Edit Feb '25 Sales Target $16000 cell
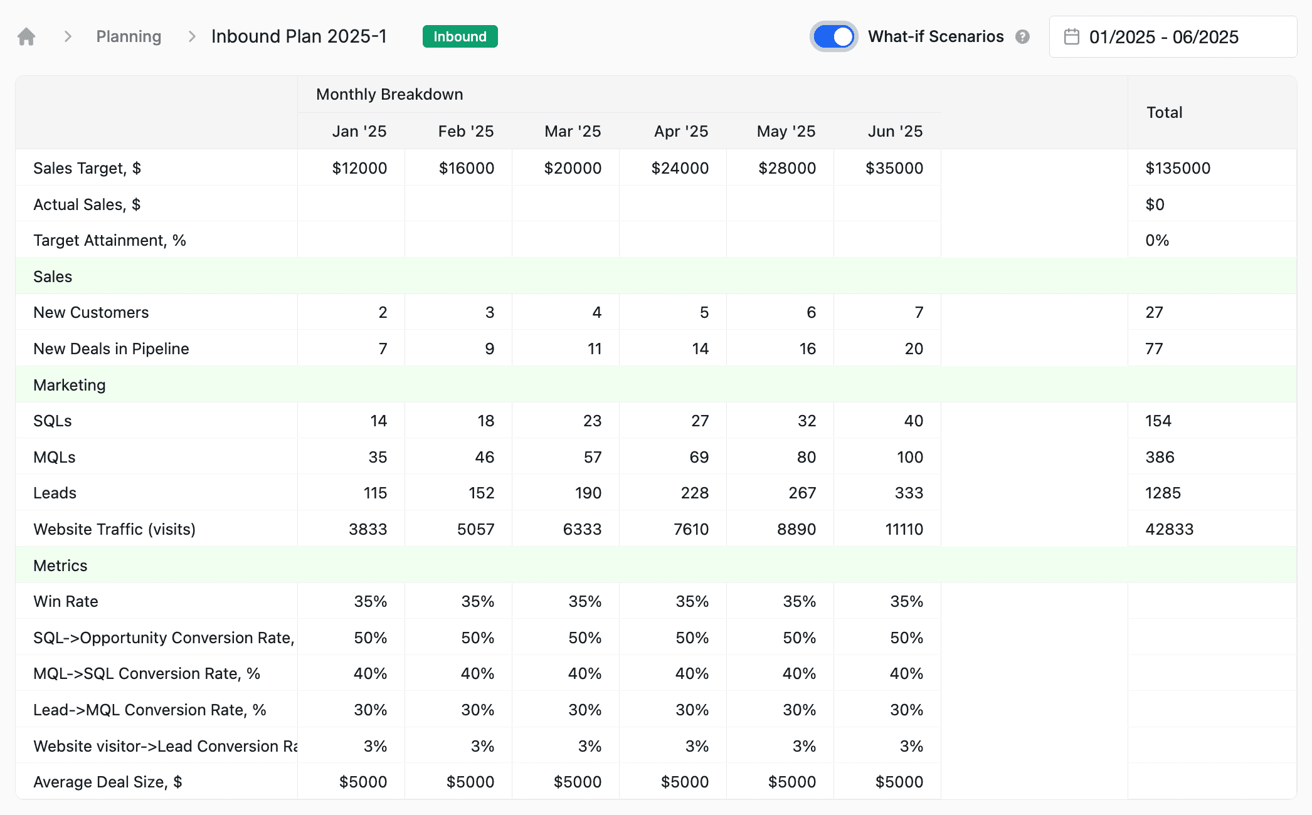1312x815 pixels. pyautogui.click(x=458, y=167)
